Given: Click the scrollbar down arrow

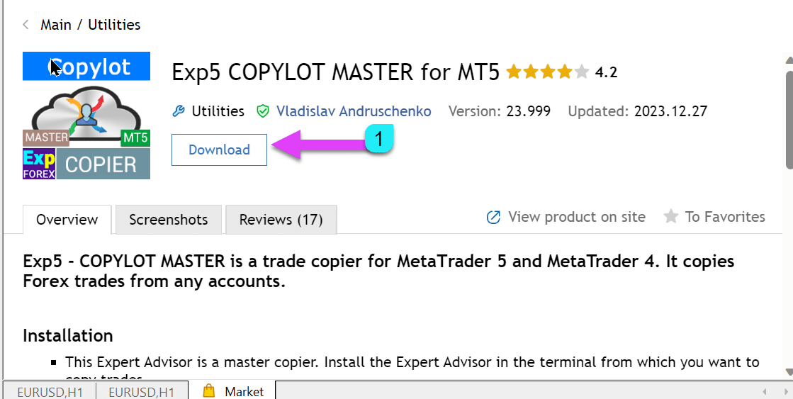Looking at the screenshot, I should [x=788, y=372].
